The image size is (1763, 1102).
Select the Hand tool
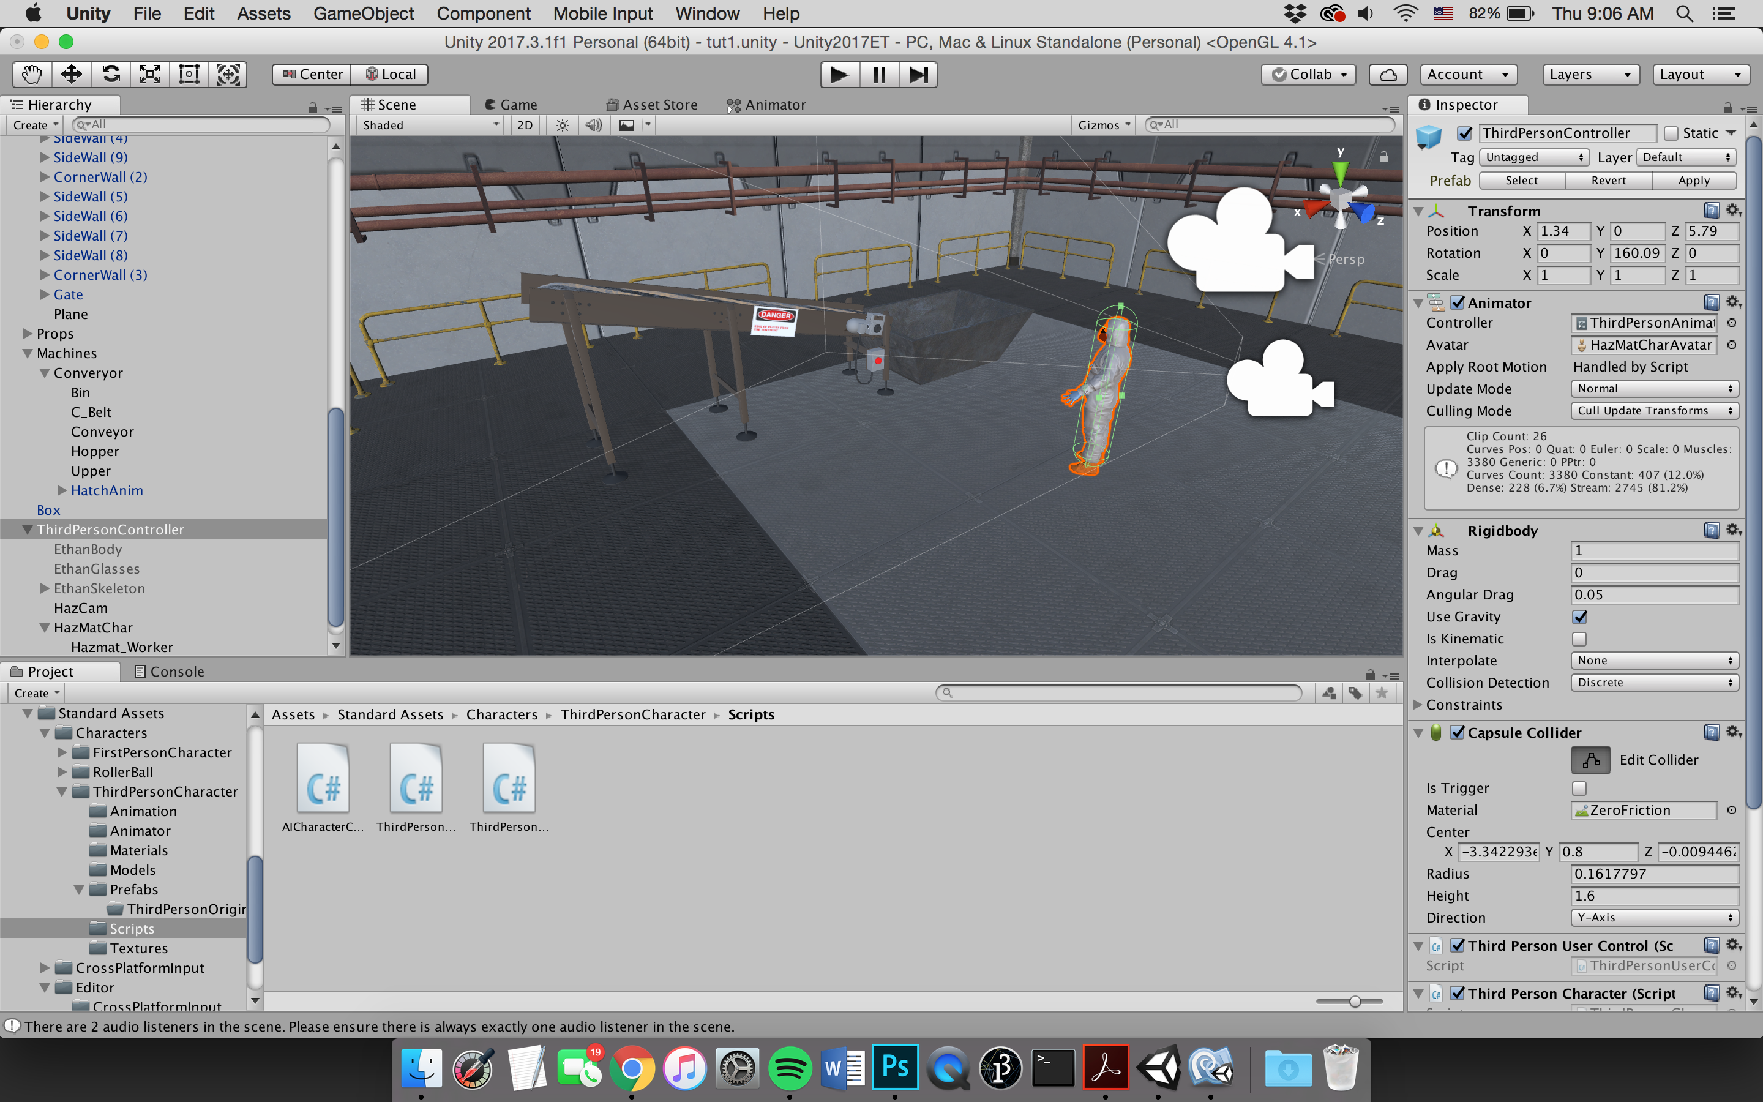(x=32, y=74)
